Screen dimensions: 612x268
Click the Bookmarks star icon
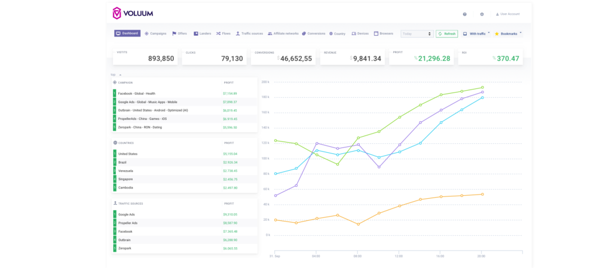[x=497, y=34]
